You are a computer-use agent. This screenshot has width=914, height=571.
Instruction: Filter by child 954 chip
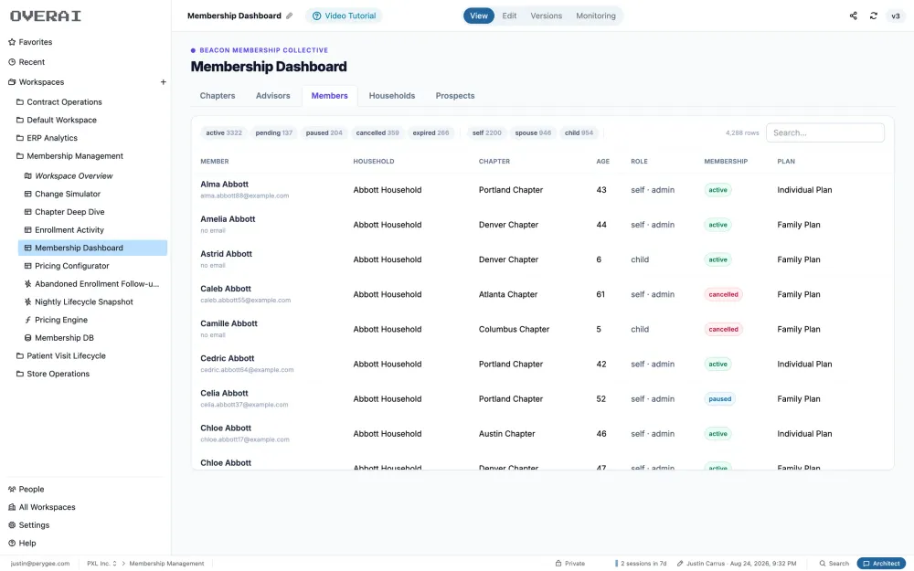(579, 132)
